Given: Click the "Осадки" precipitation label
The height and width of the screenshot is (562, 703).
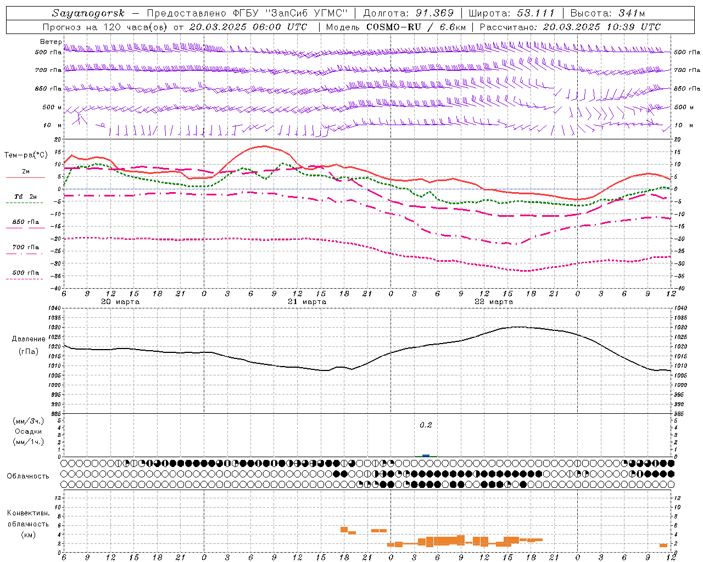Looking at the screenshot, I should (x=29, y=431).
